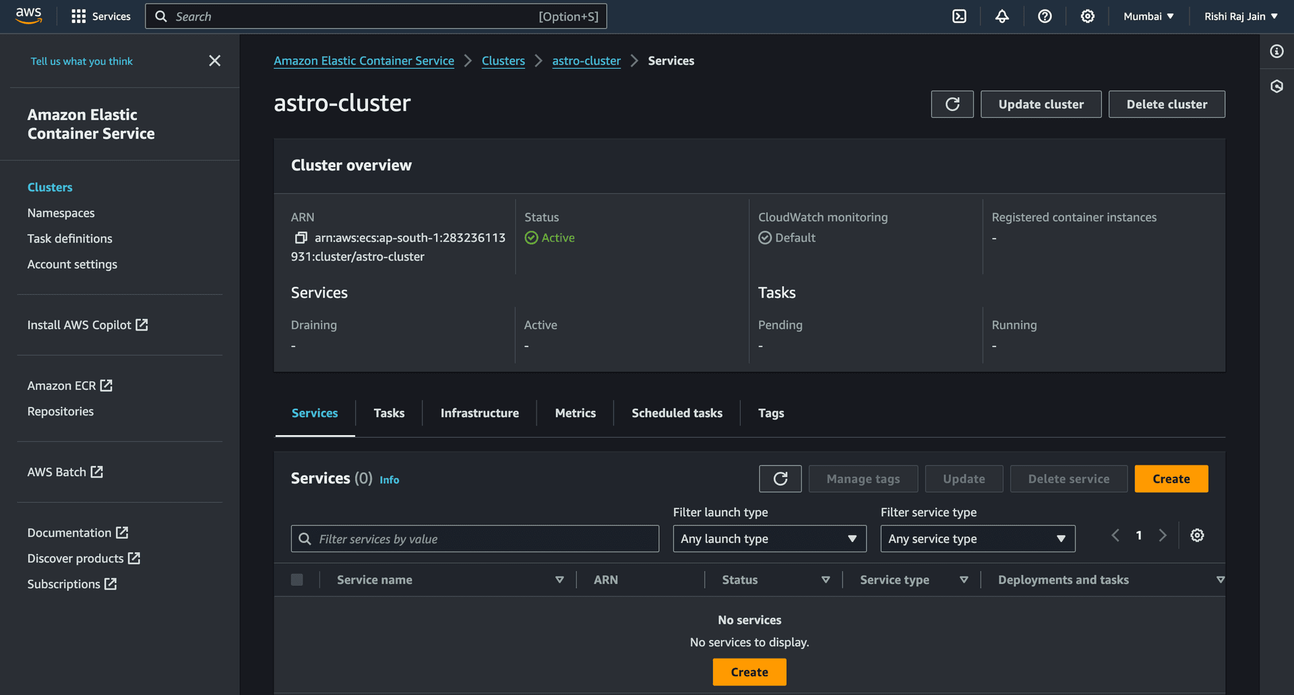Expand the Filter service type dropdown
Viewport: 1294px width, 695px height.
pyautogui.click(x=977, y=539)
